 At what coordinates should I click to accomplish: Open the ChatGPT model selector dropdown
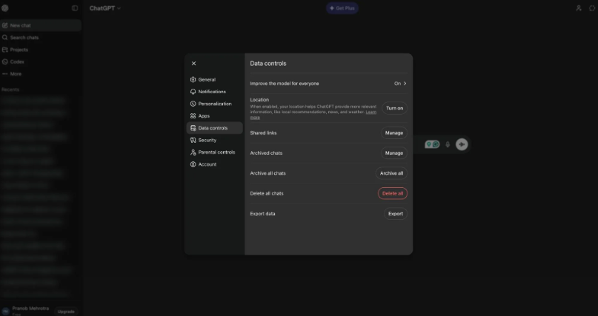click(104, 8)
